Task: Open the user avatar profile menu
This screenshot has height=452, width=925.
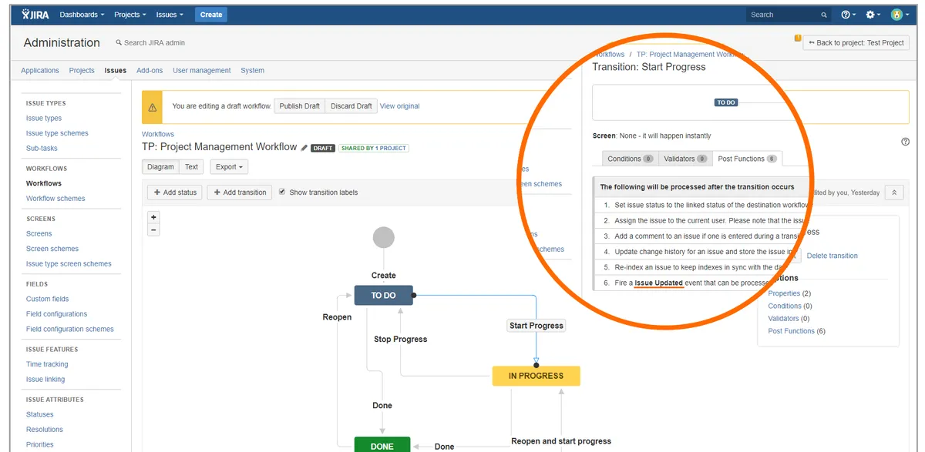Action: [x=899, y=15]
